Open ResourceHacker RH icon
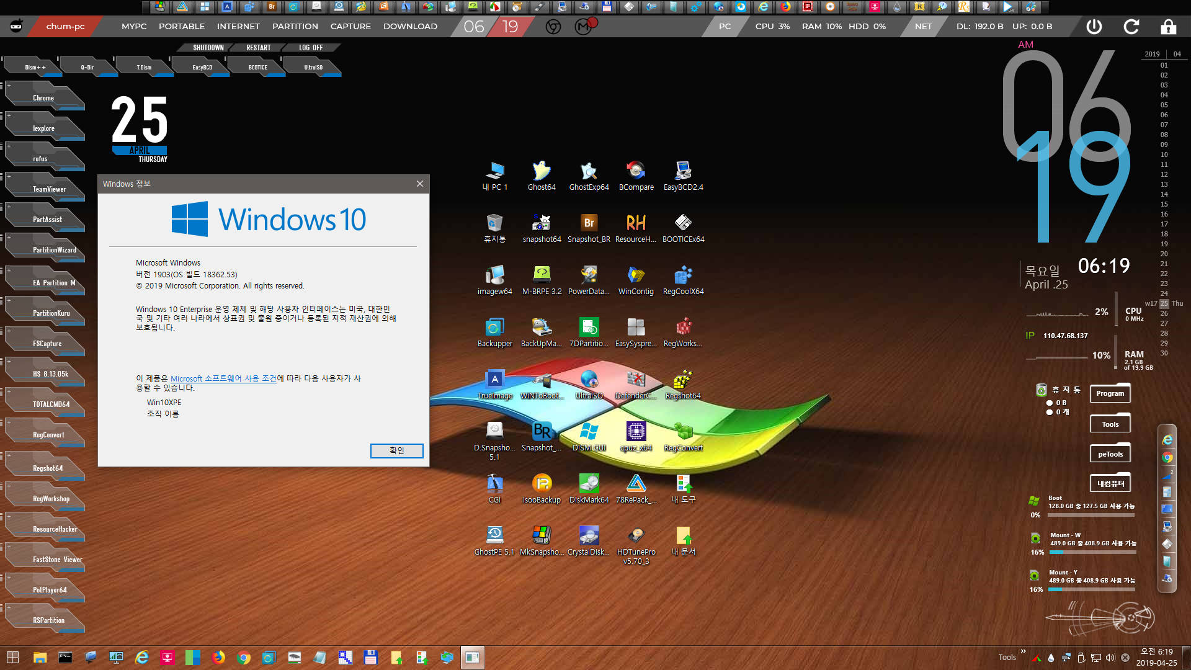 tap(636, 228)
